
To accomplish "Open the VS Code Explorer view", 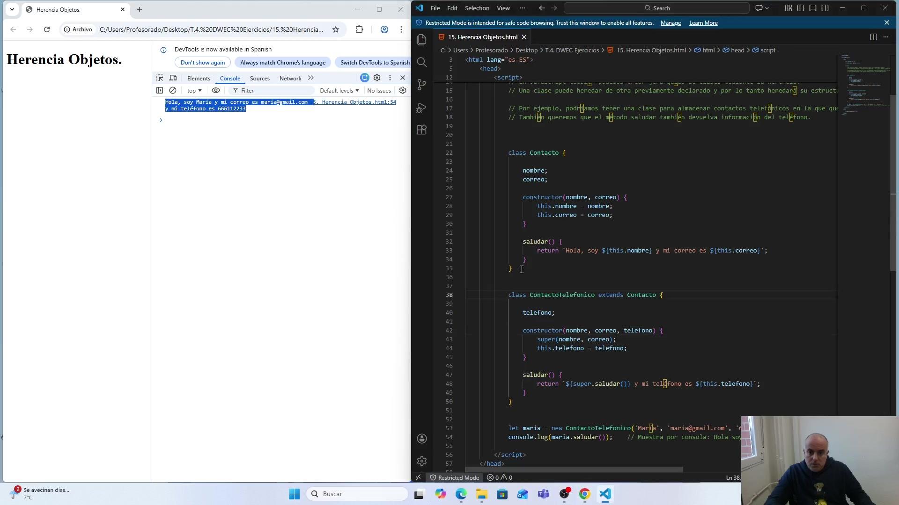I will [422, 40].
